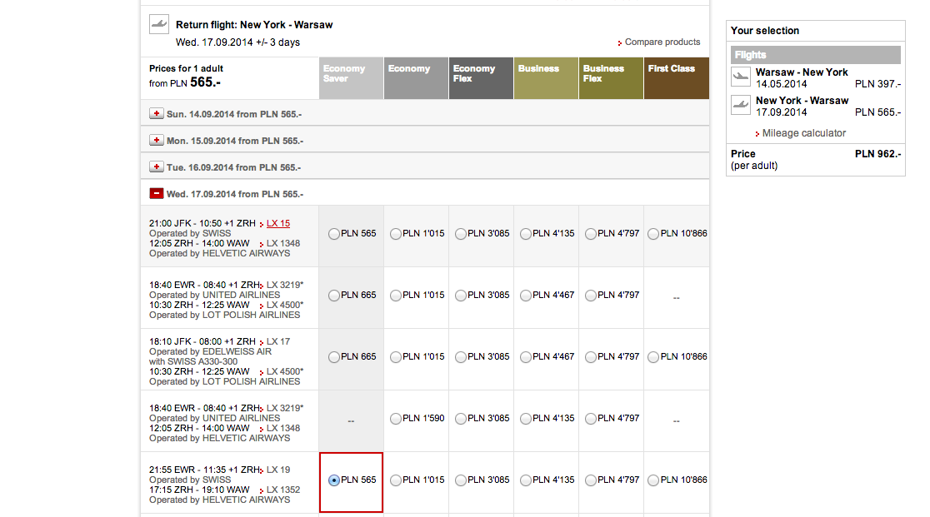Select PLN 565 Economy Saver for LX 15
The image size is (930, 517).
(334, 234)
